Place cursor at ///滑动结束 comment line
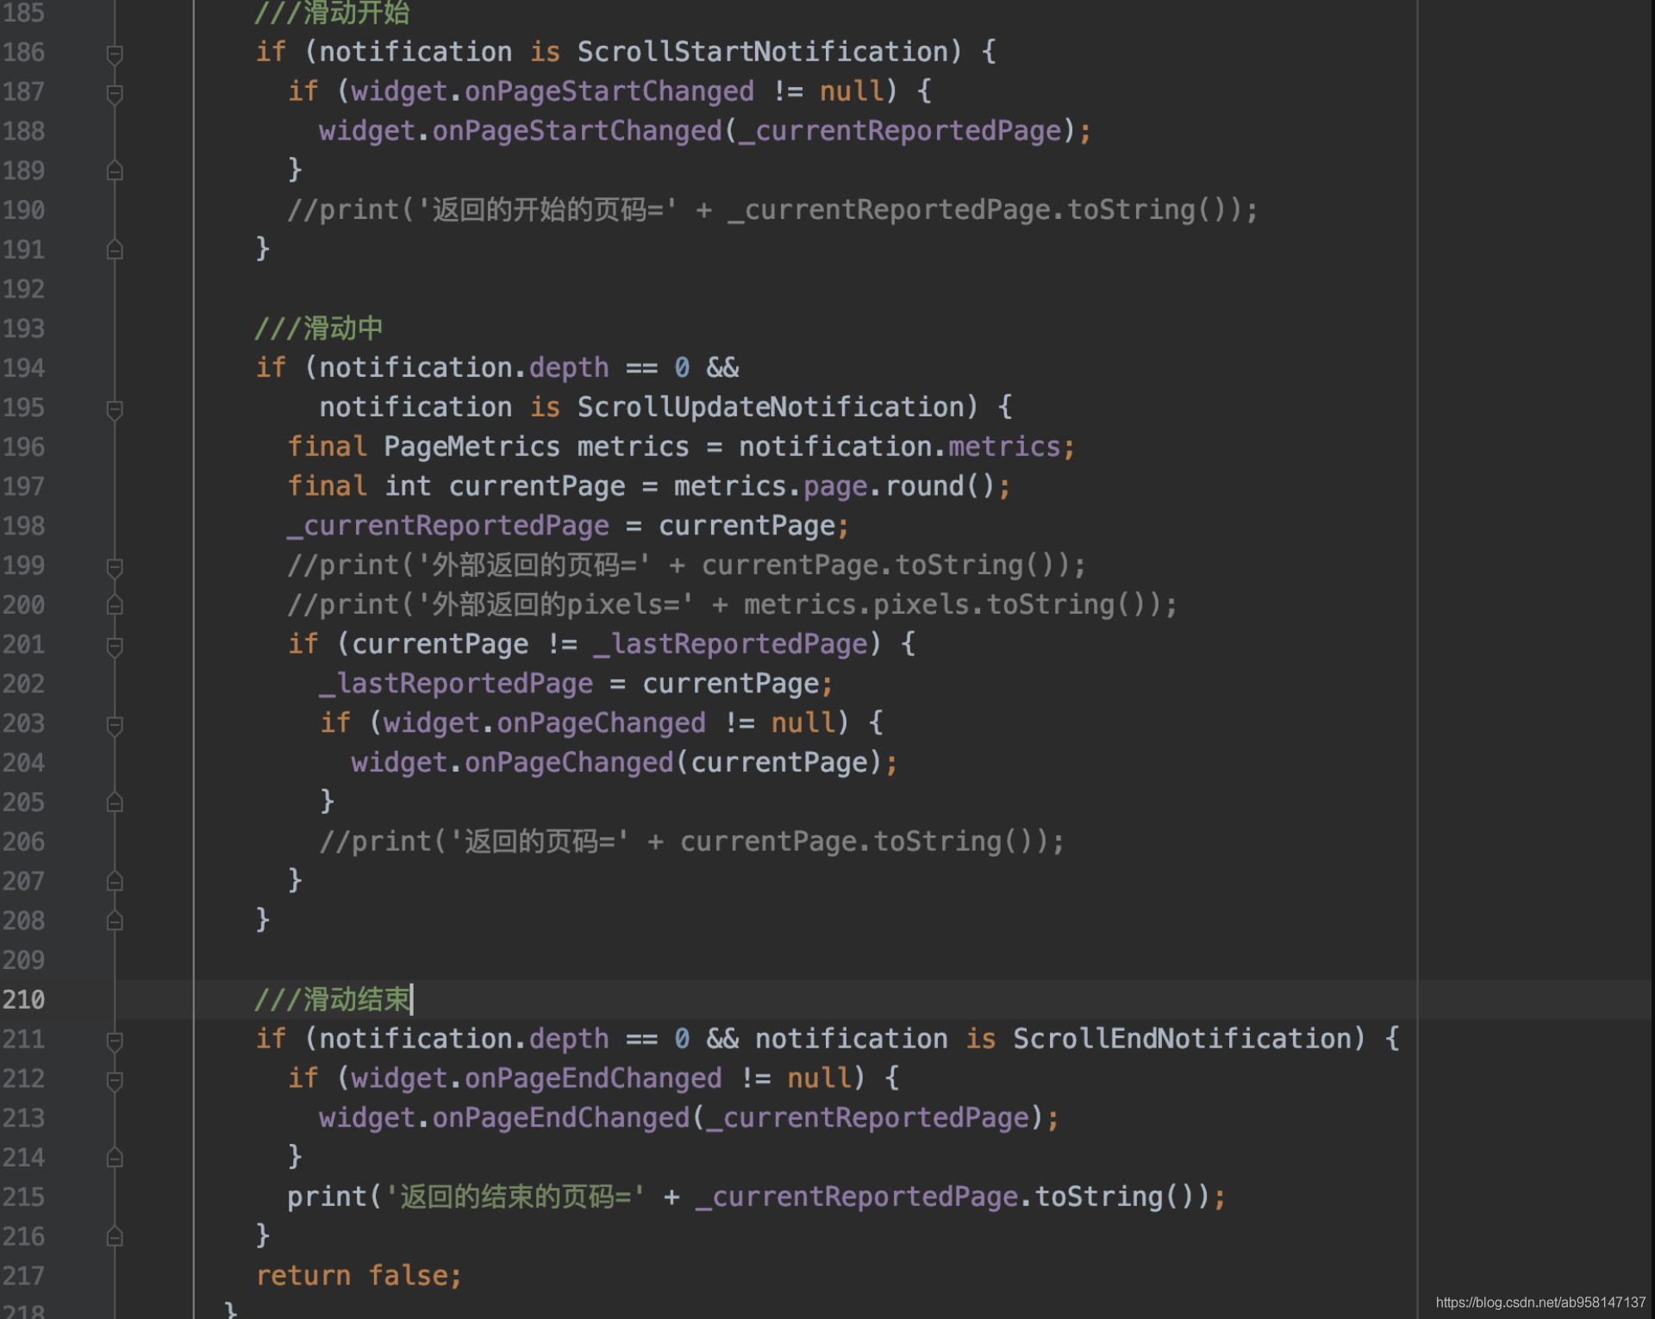 click(333, 1000)
